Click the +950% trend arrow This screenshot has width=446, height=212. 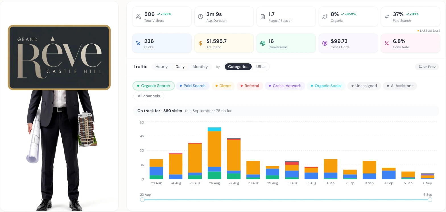pos(343,14)
